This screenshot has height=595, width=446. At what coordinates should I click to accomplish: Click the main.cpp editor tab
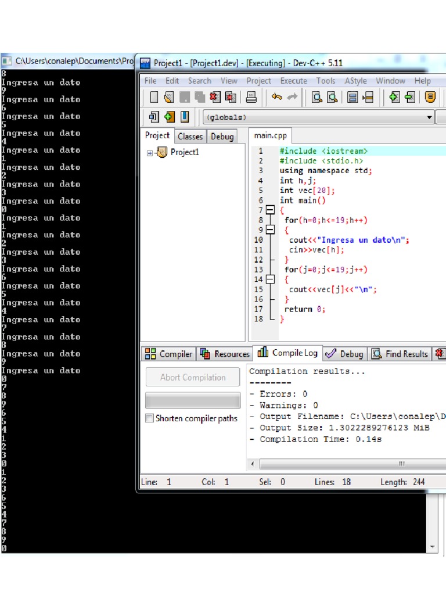click(271, 136)
